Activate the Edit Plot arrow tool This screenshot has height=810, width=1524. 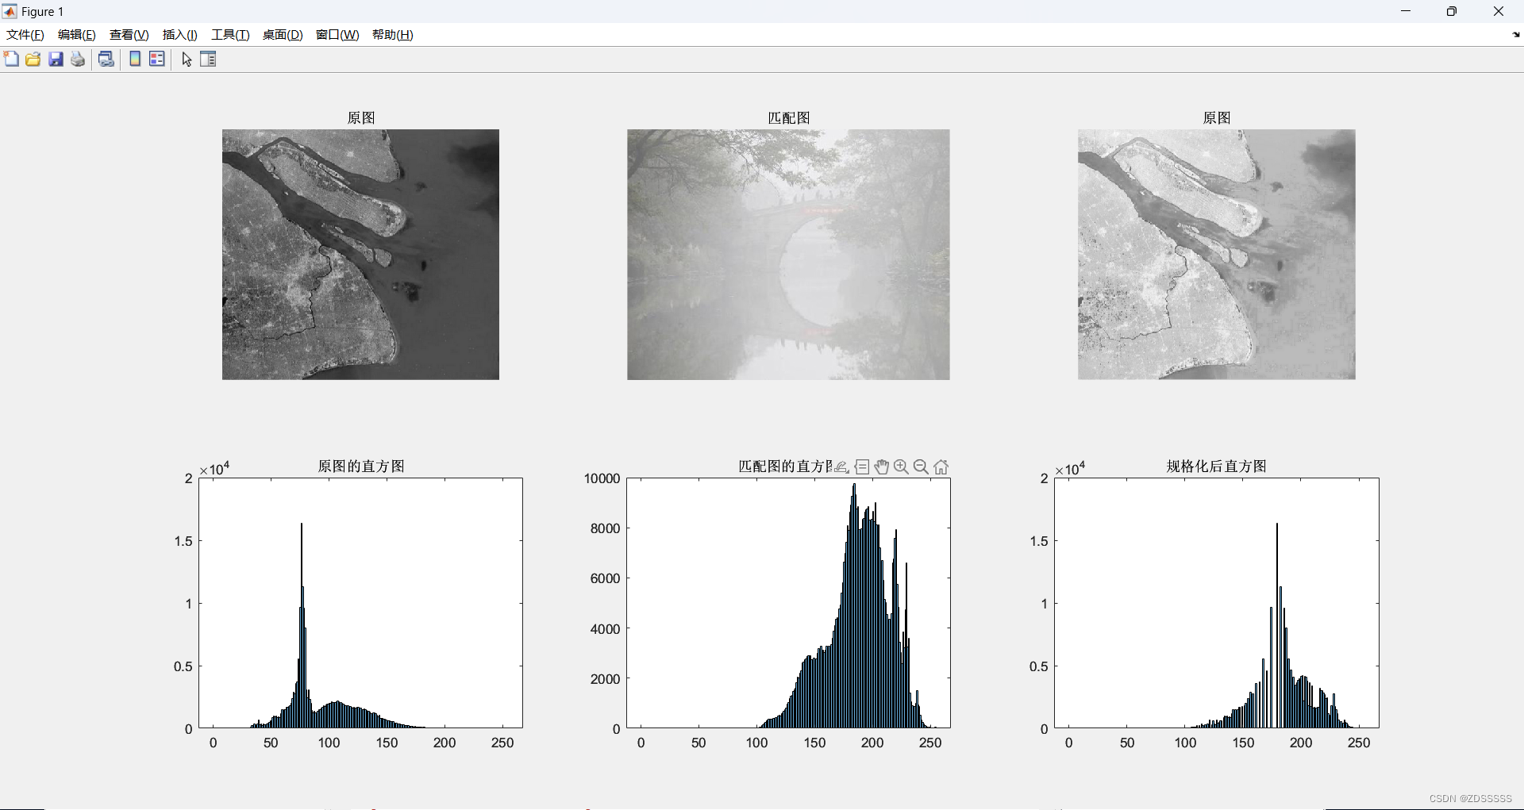[187, 59]
